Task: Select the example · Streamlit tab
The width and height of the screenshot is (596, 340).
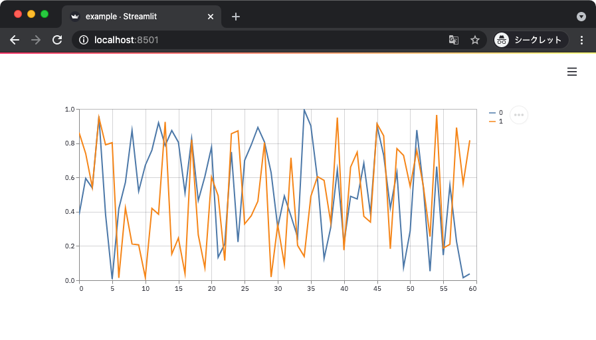Action: pyautogui.click(x=142, y=17)
